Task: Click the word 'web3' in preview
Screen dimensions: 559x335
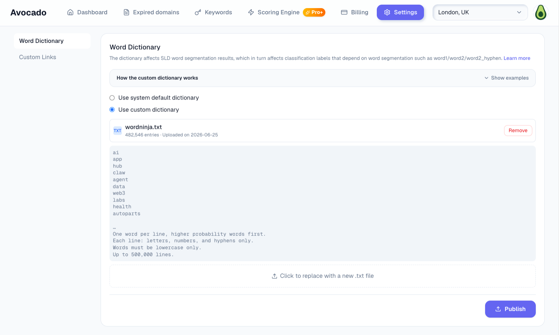Action: click(x=119, y=193)
